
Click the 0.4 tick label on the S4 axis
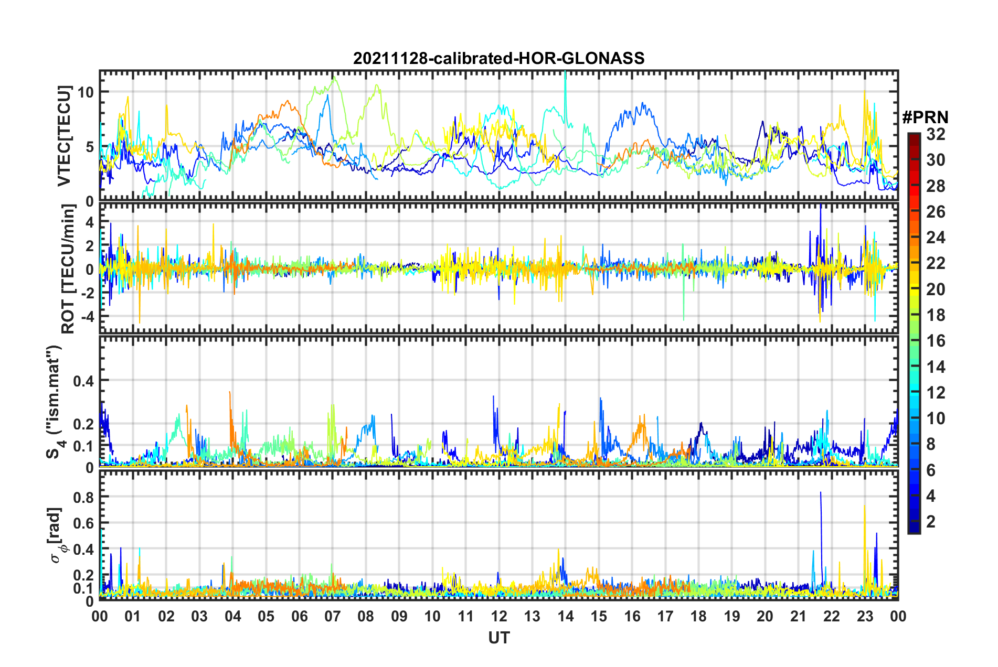click(x=83, y=381)
